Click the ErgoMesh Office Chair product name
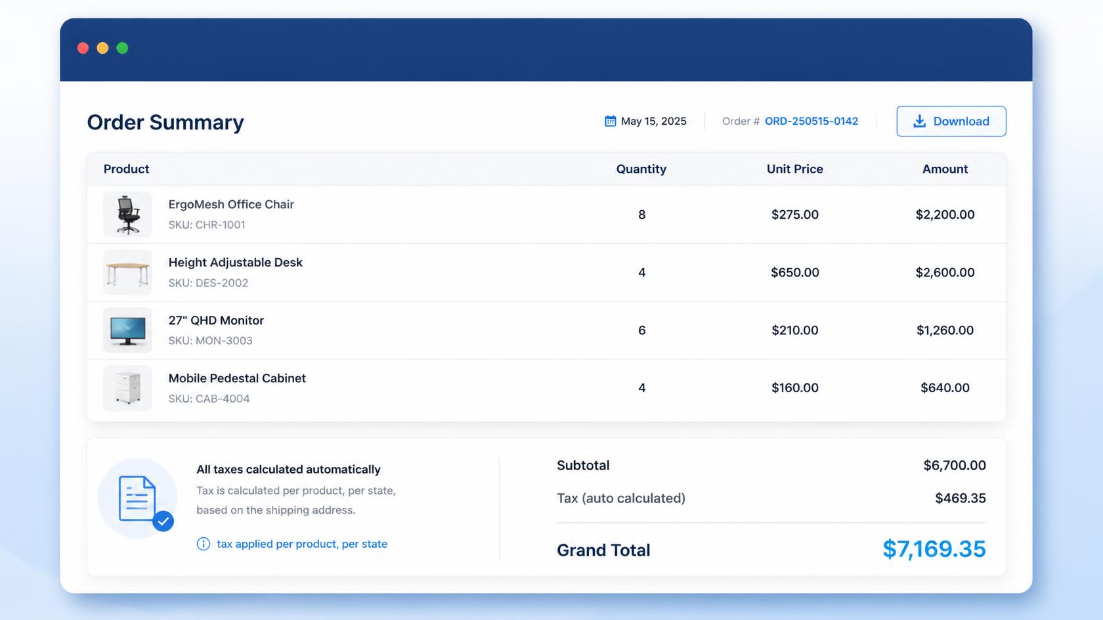The height and width of the screenshot is (620, 1103). pos(231,204)
